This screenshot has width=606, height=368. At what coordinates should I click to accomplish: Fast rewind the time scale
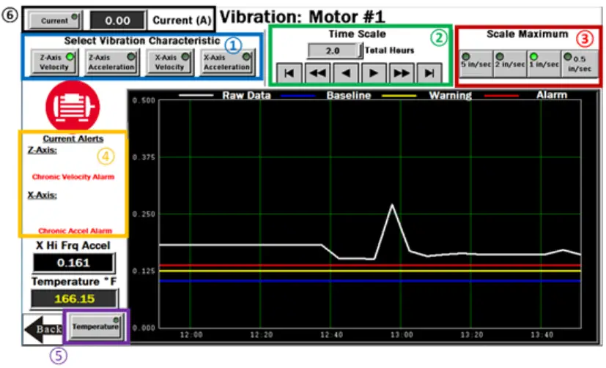coord(318,73)
